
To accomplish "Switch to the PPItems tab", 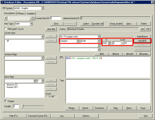I will tap(21, 13).
